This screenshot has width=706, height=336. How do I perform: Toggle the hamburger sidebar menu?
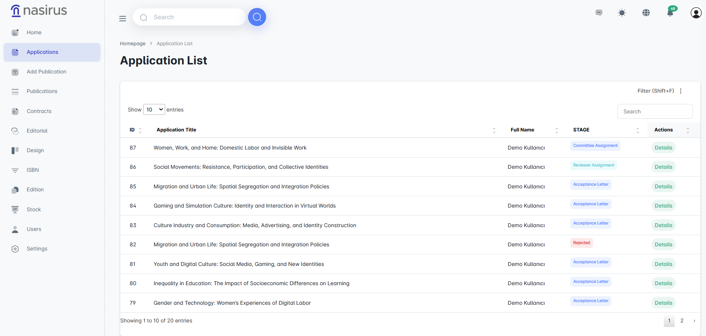click(123, 18)
